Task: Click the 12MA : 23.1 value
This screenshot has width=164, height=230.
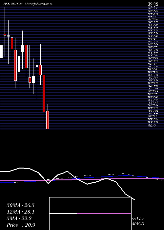Action: click(x=20, y=212)
